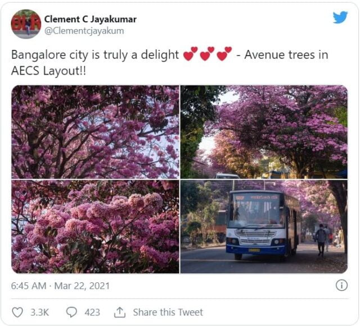This screenshot has height=326, width=360.
Task: View the 423 replies count
Action: (x=92, y=313)
